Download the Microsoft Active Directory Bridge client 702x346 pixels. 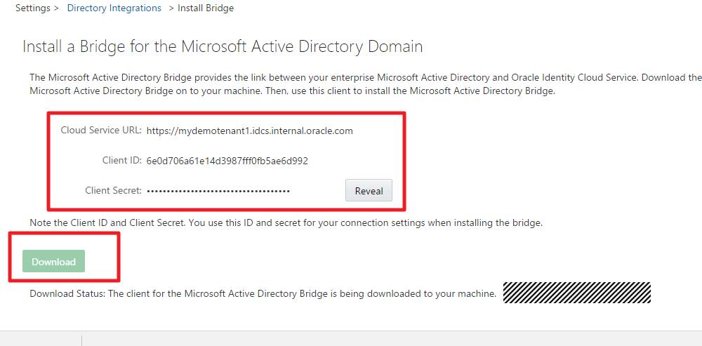point(54,261)
